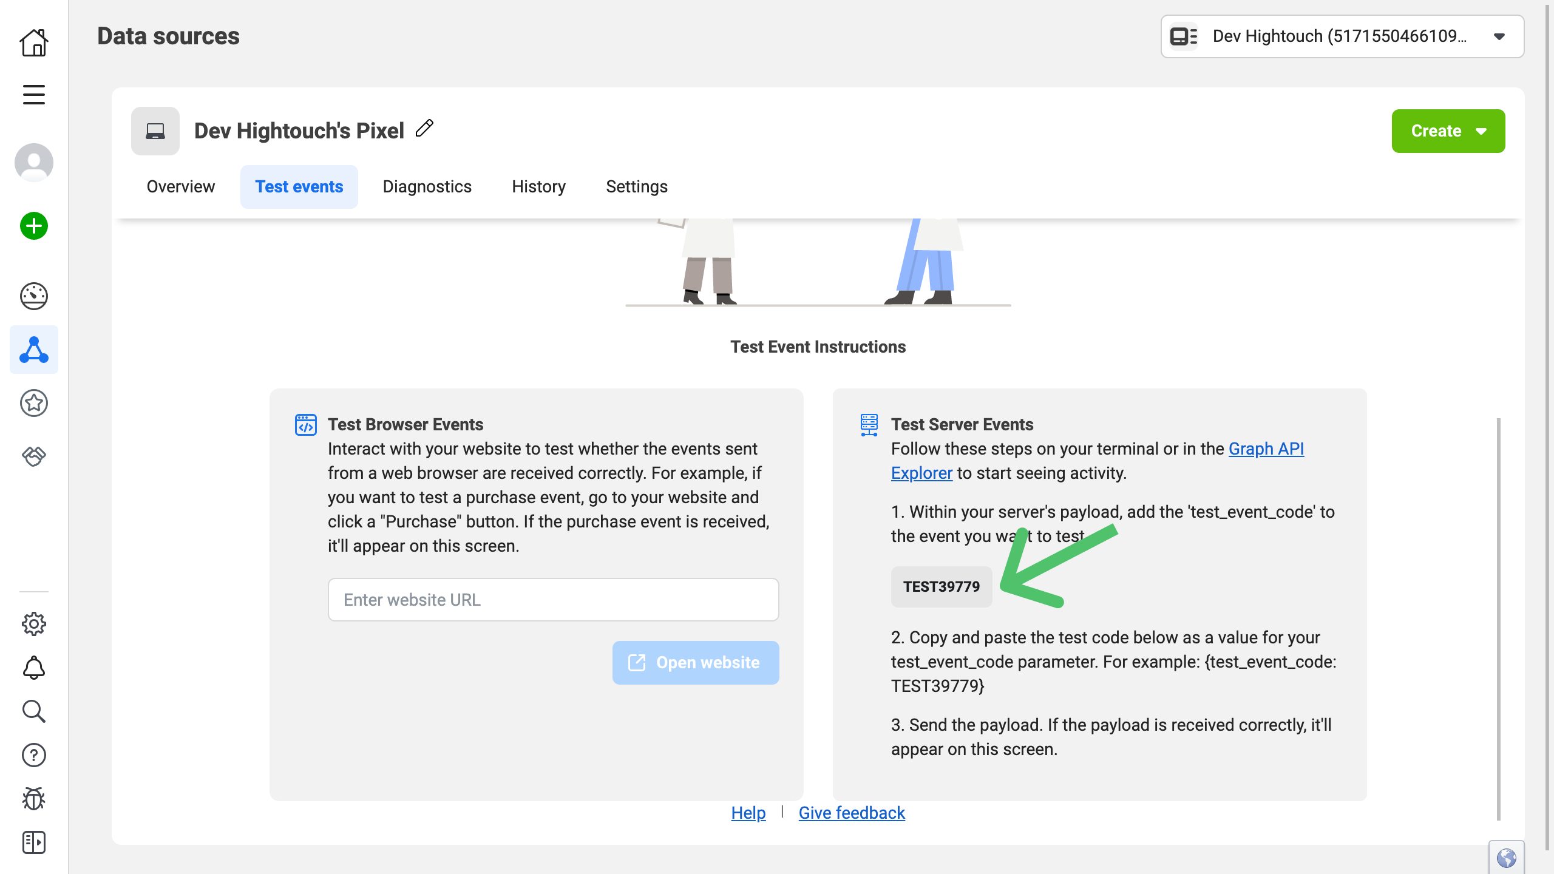
Task: Open the Custom Conversions star icon
Action: pyautogui.click(x=34, y=403)
